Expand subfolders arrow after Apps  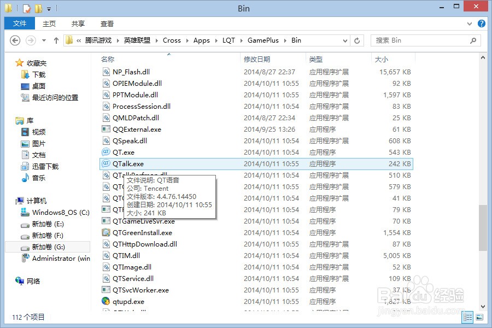pyautogui.click(x=216, y=40)
